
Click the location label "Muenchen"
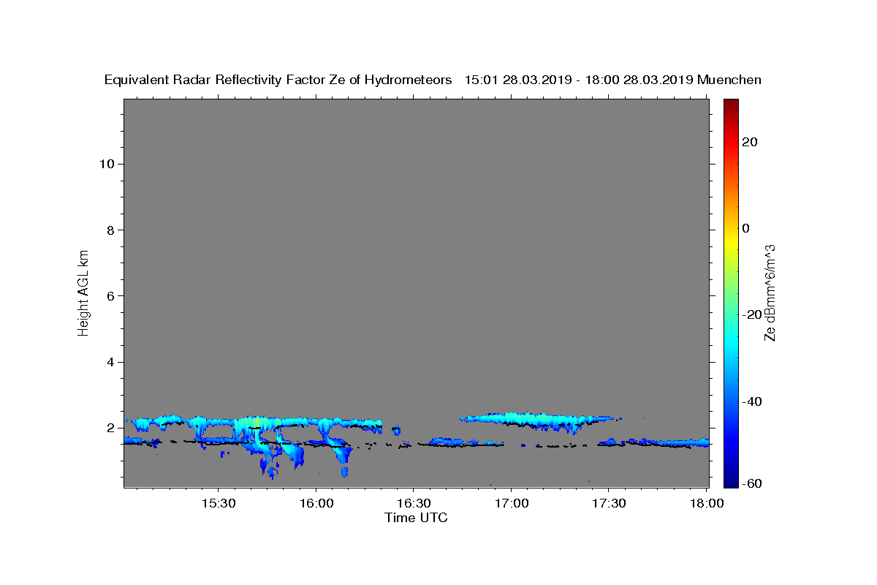pos(729,80)
